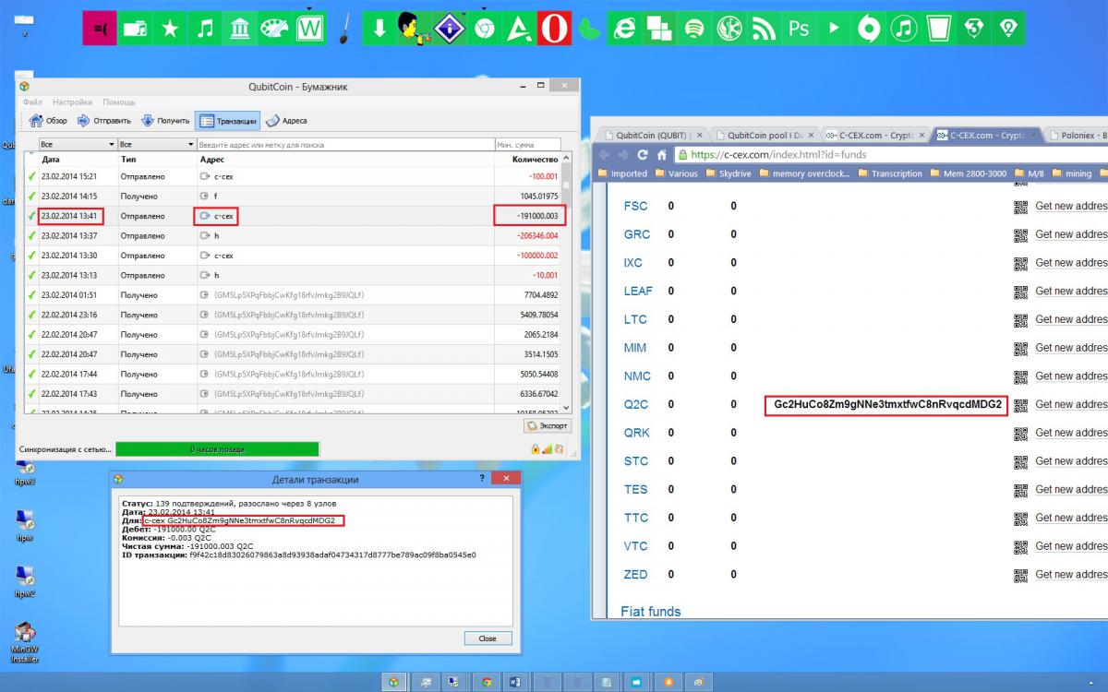Click the VTC coin link
Viewport: 1108px width, 692px height.
pyautogui.click(x=635, y=546)
